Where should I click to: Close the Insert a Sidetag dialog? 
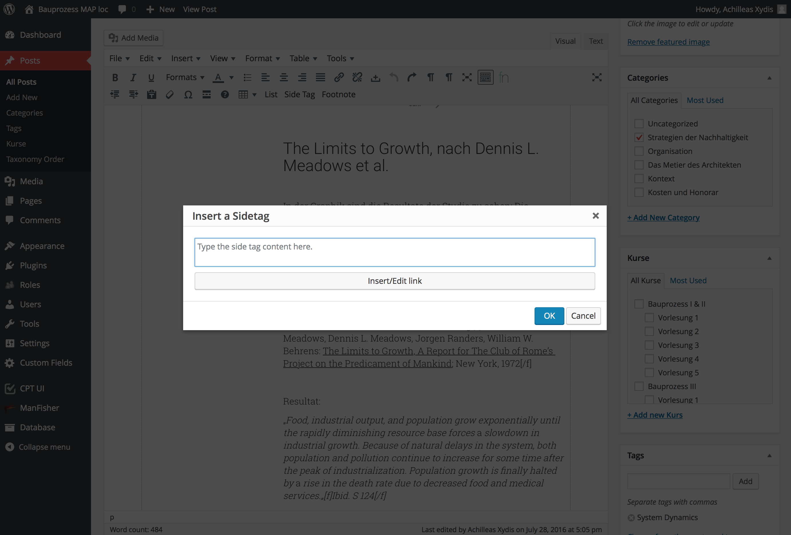pos(595,216)
